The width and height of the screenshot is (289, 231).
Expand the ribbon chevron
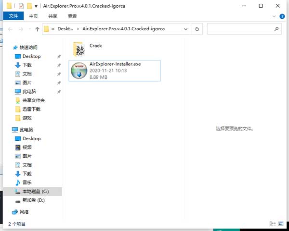274,16
